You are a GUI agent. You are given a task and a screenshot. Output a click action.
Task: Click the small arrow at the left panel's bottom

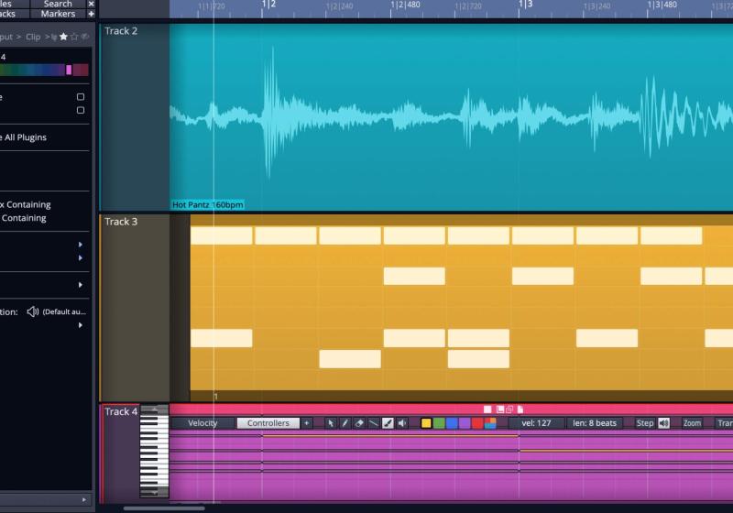pos(84,499)
